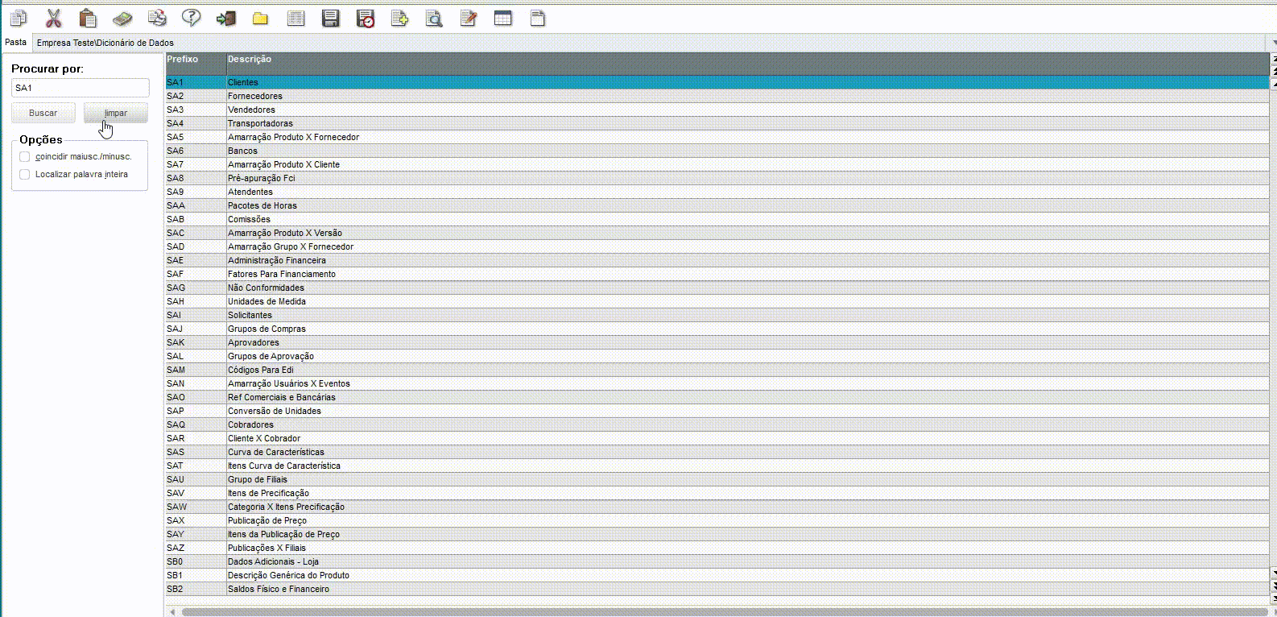Select Descrição Genérica do Produto row
1277x617 pixels.
[717, 575]
